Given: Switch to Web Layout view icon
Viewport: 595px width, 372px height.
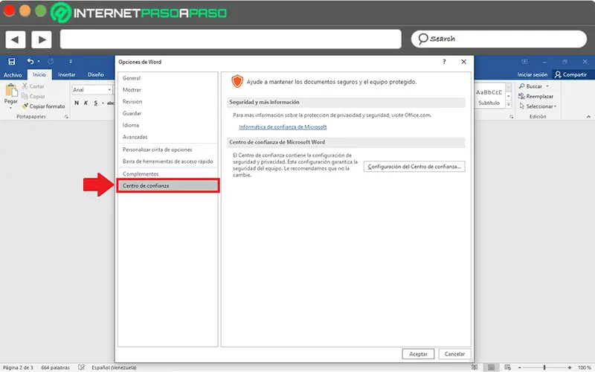Looking at the screenshot, I should pyautogui.click(x=508, y=368).
